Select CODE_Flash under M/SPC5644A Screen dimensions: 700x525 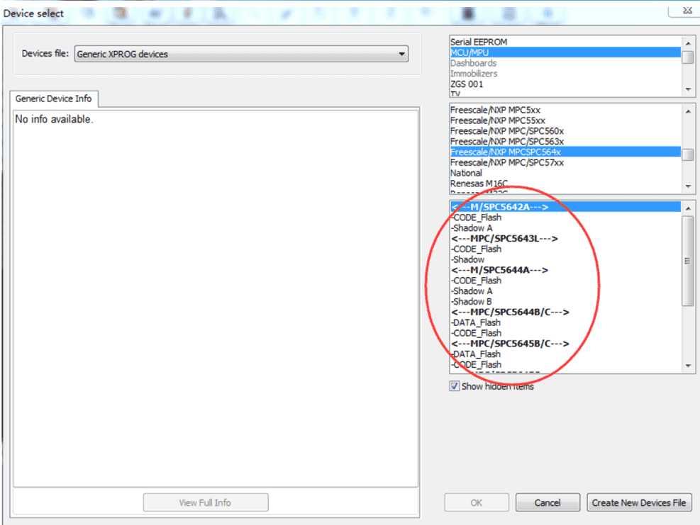(x=565, y=281)
